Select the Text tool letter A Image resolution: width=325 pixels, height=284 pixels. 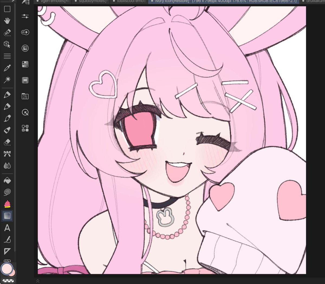pos(7,228)
